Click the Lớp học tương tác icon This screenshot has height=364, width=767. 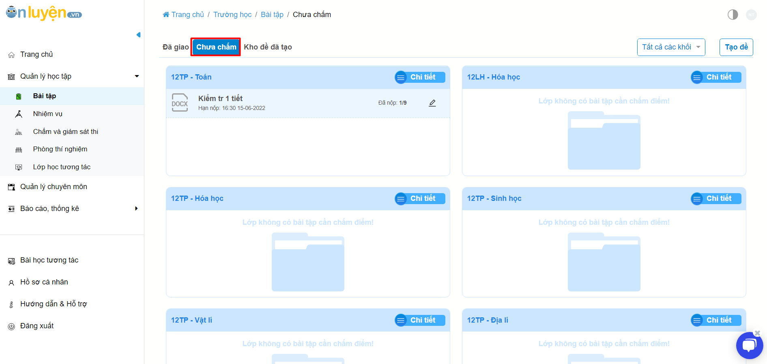[x=19, y=168]
